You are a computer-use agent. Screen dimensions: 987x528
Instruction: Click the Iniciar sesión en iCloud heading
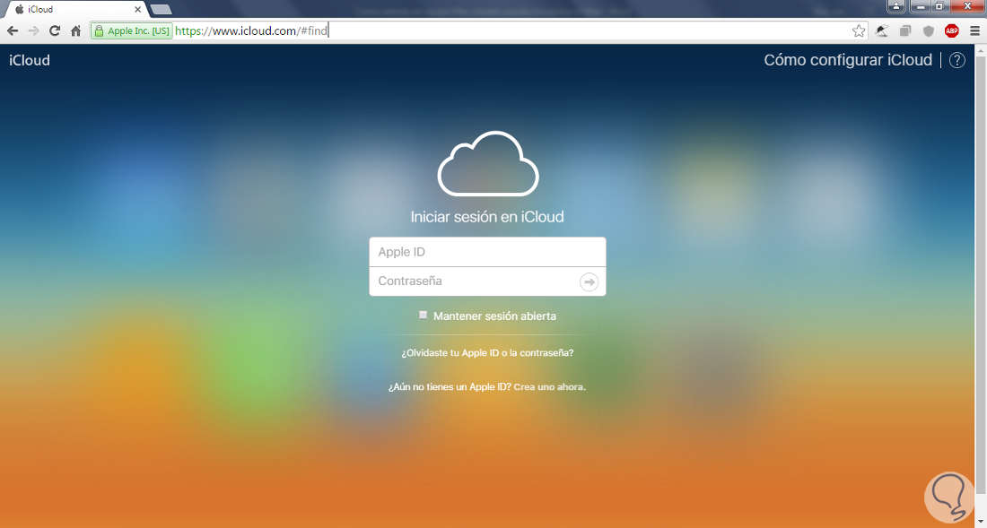[x=487, y=217]
